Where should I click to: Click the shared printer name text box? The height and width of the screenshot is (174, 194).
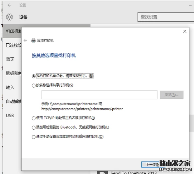pyautogui.click(x=100, y=95)
